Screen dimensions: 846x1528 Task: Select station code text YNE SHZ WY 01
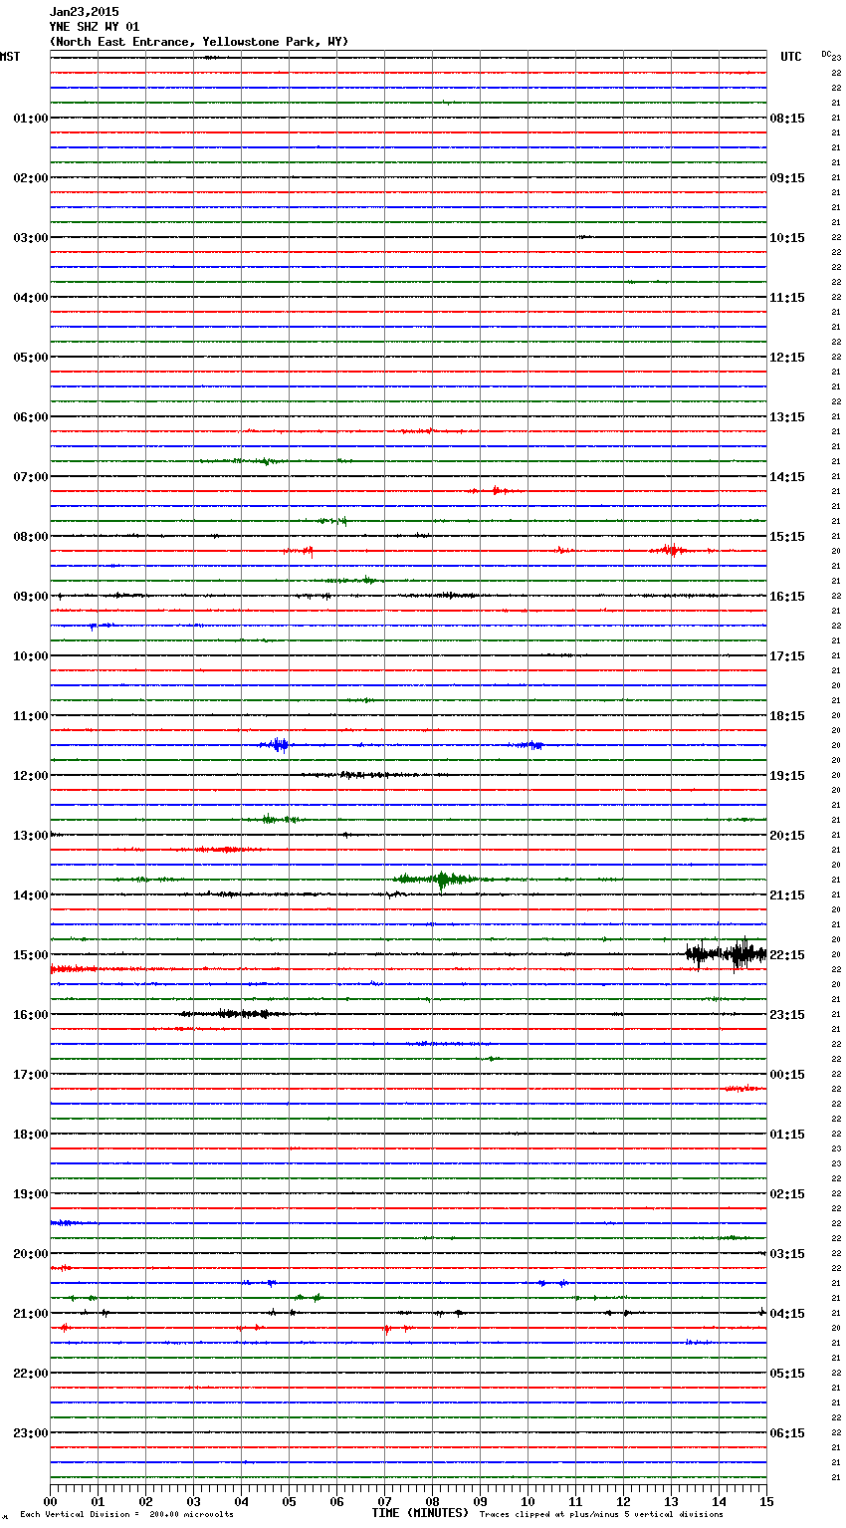coord(95,27)
